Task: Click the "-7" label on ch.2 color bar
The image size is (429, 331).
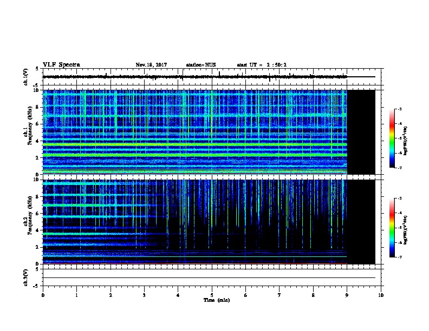Action: point(400,257)
